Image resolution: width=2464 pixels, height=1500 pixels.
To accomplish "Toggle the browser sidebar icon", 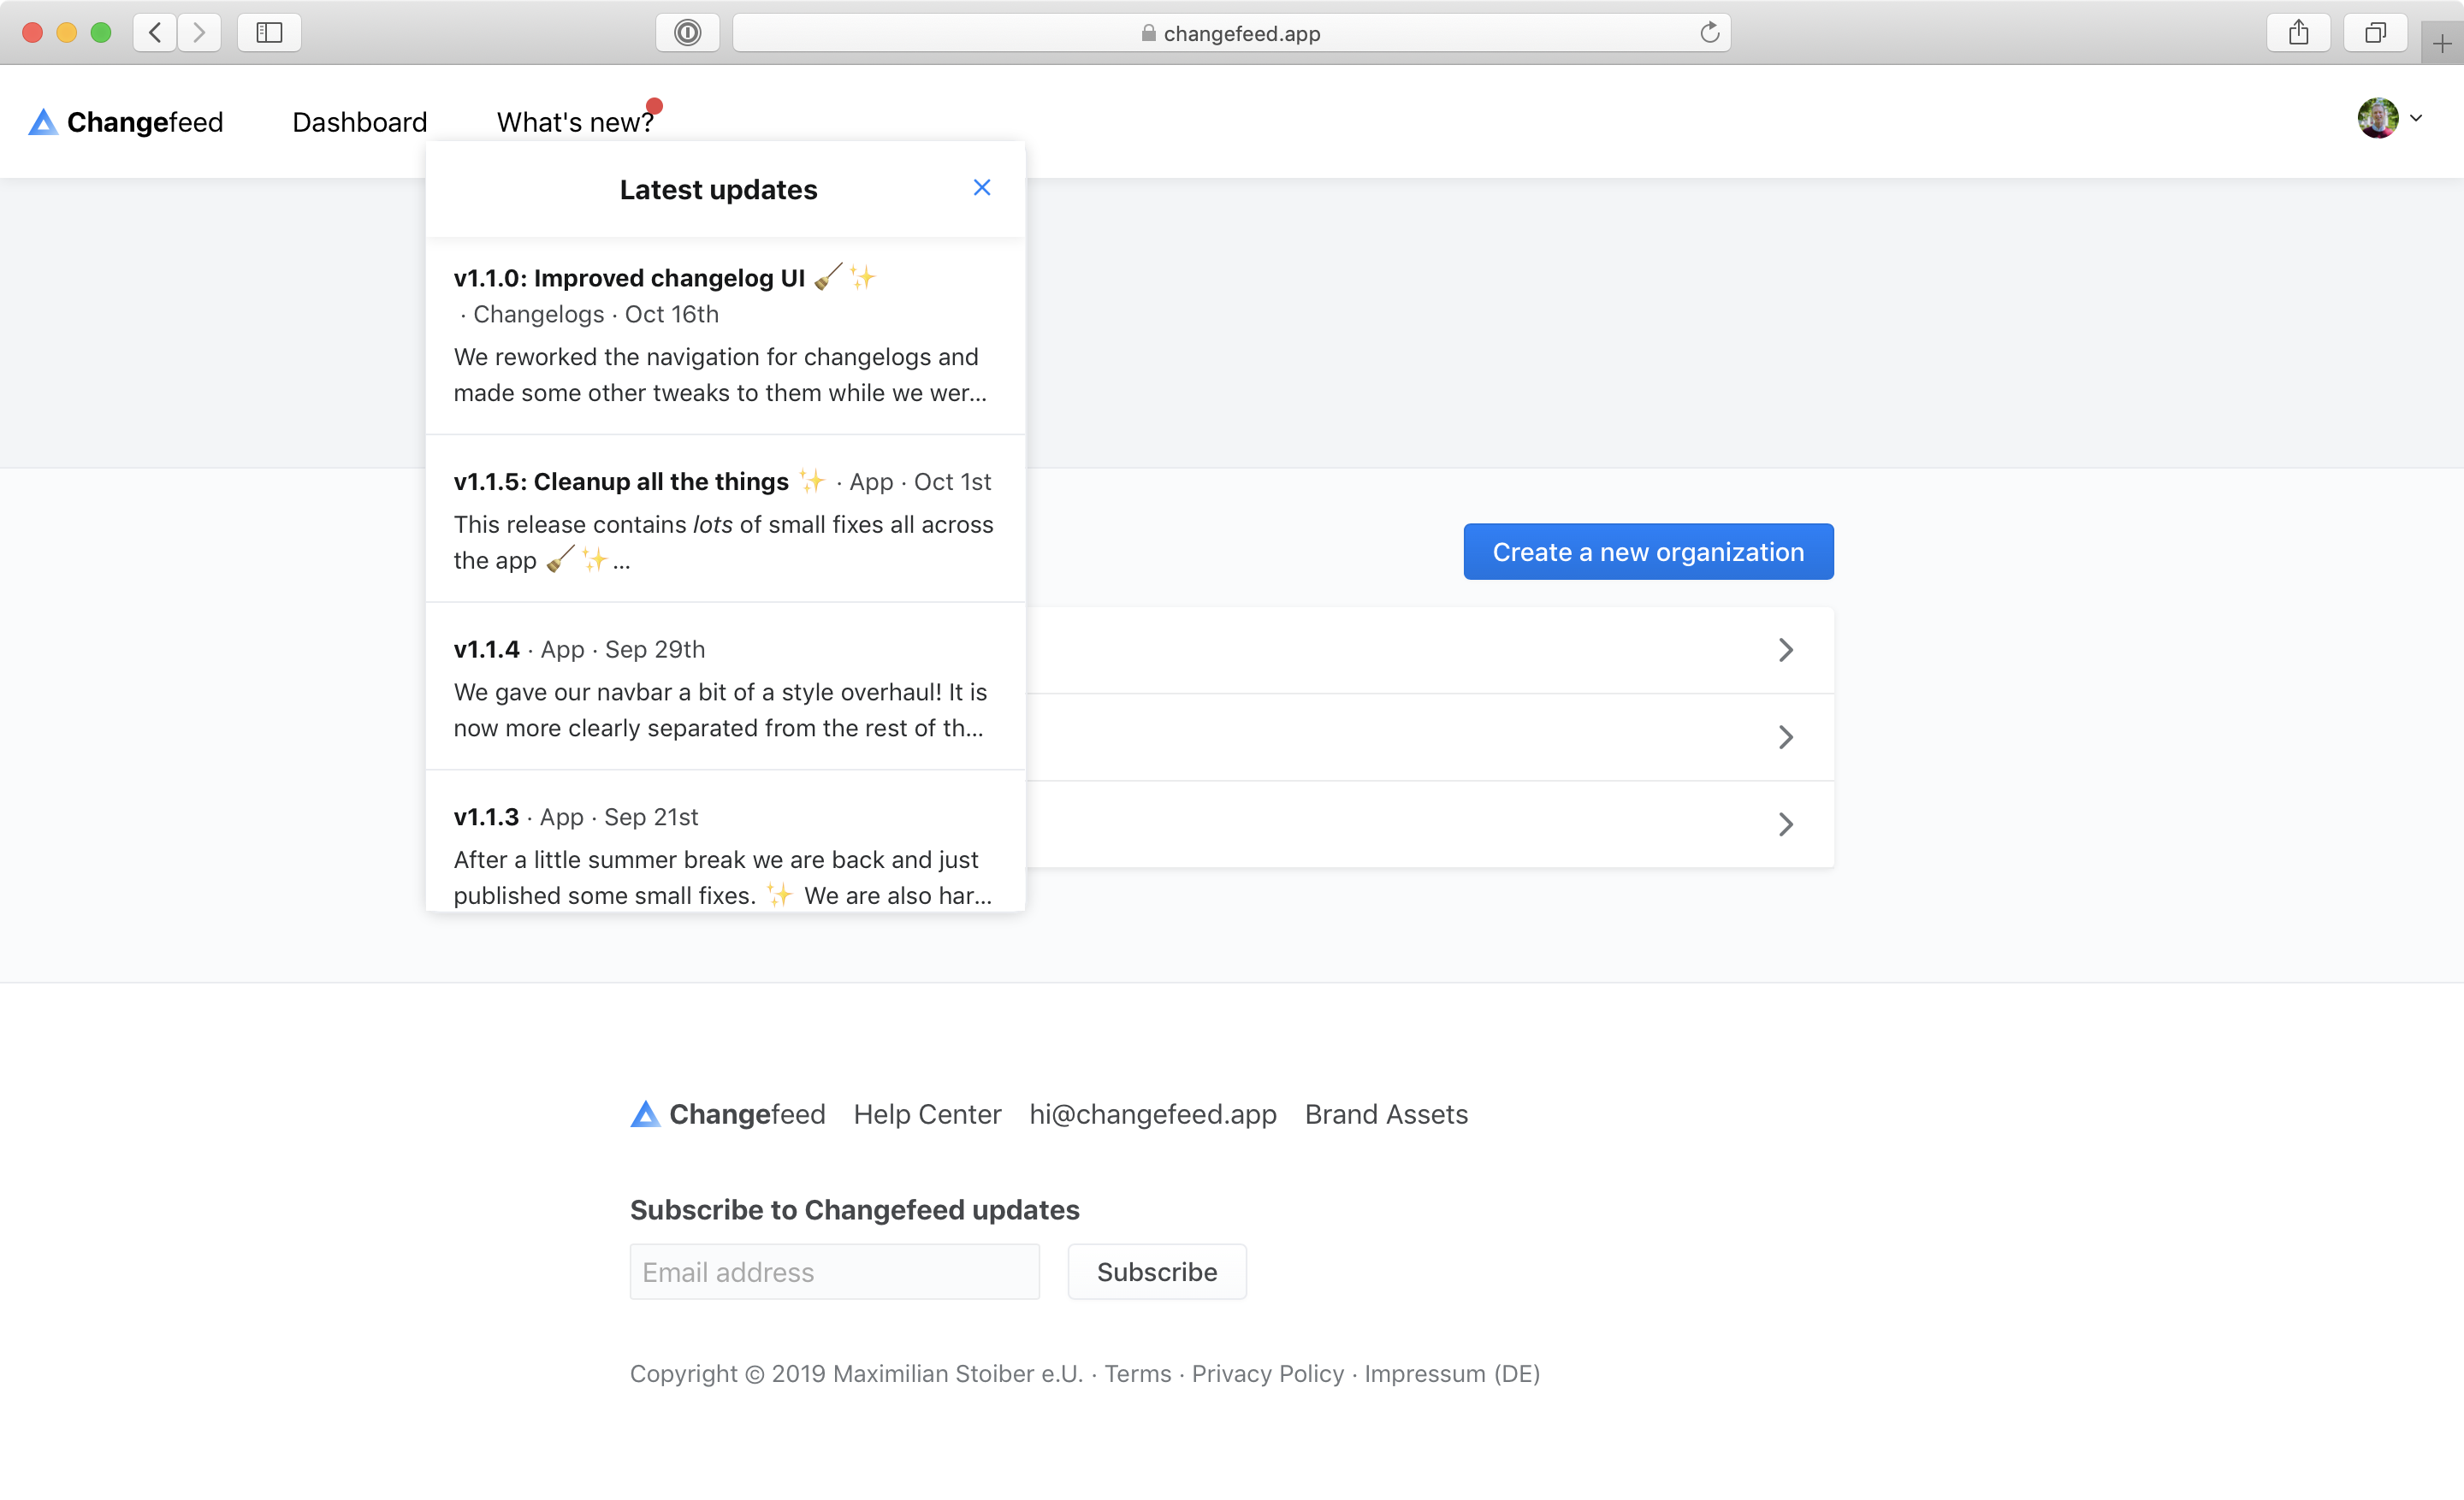I will [268, 32].
